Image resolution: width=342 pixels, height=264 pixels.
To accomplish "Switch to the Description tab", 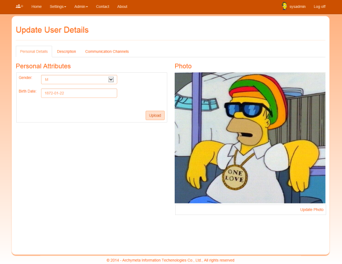I will pos(66,52).
